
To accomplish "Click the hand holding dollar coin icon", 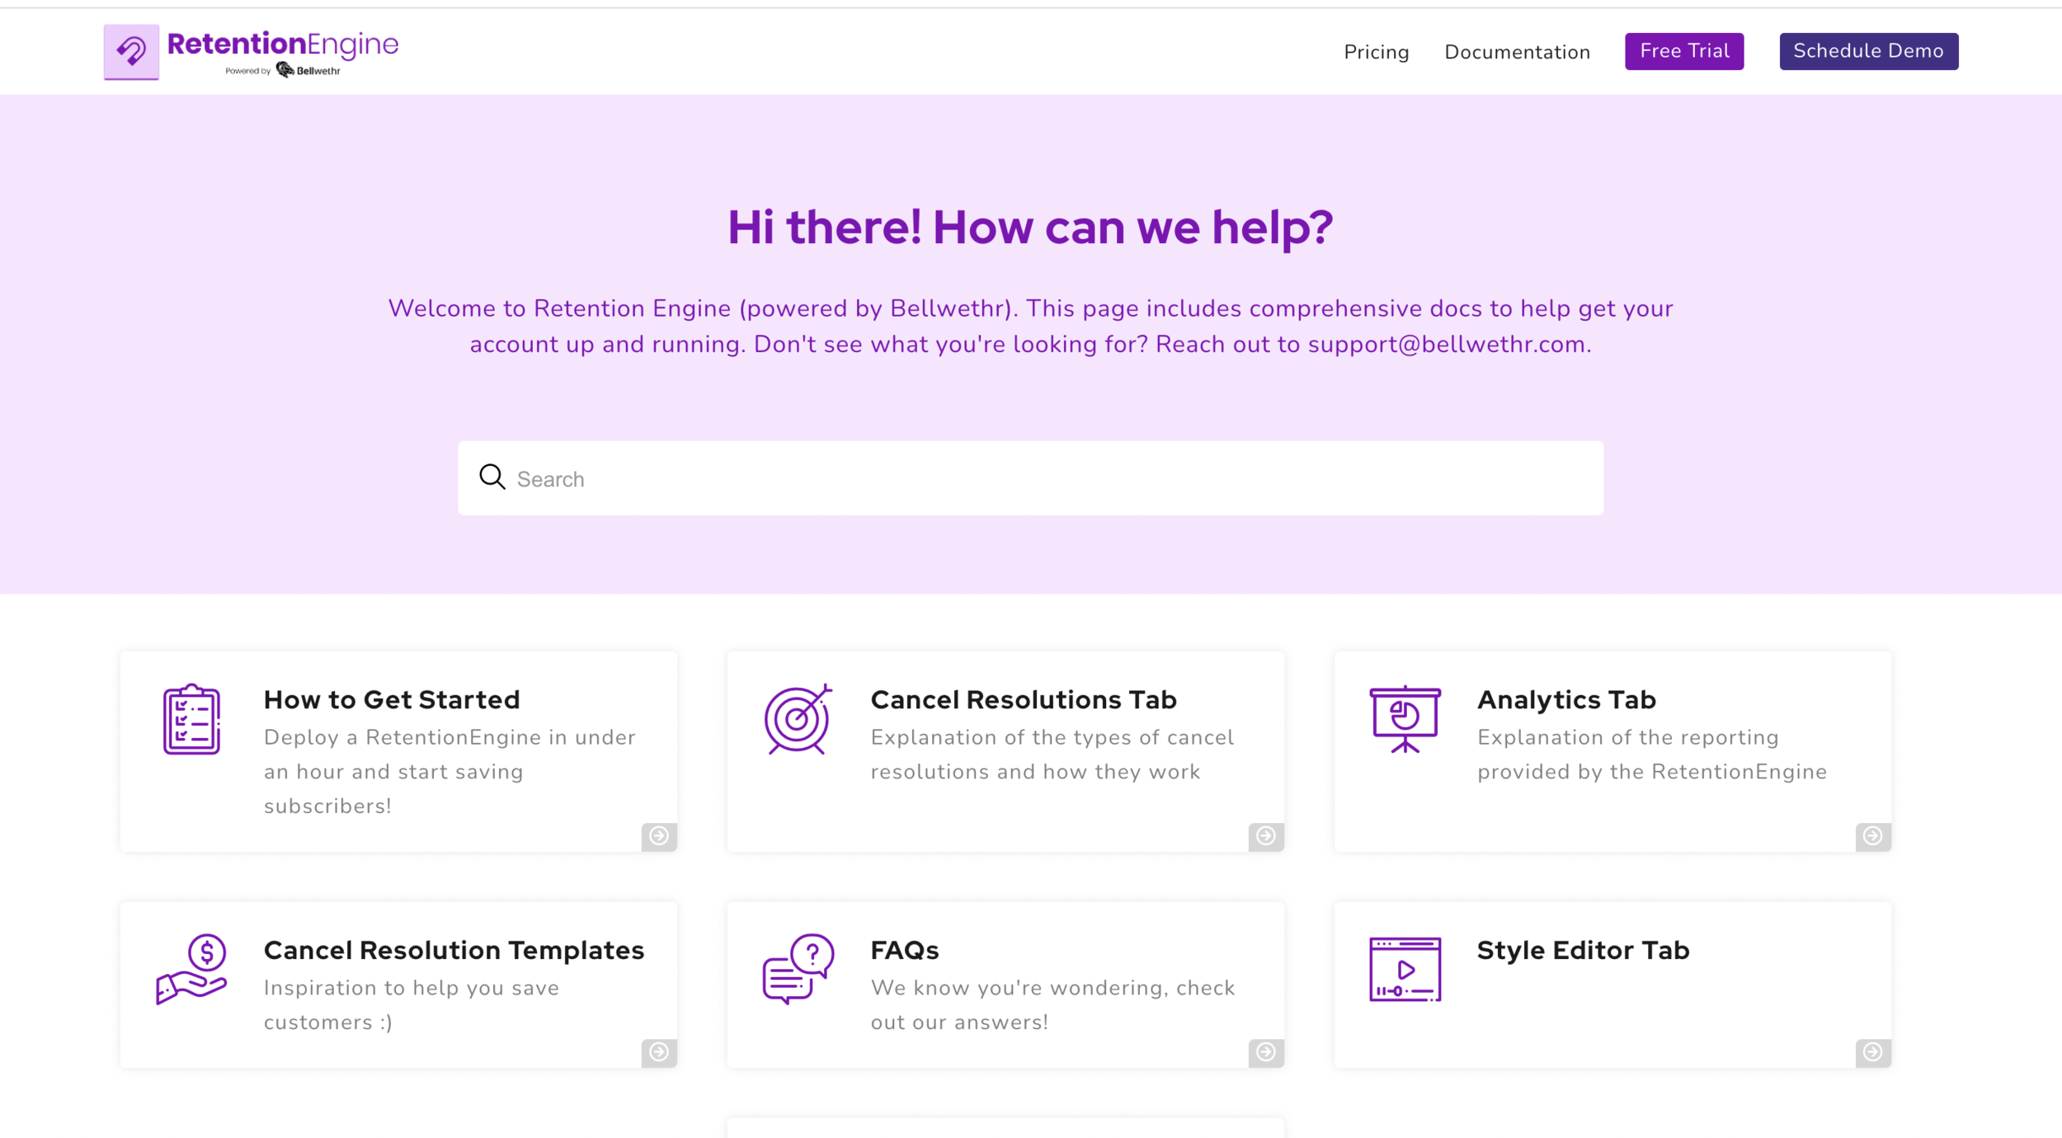I will (191, 969).
